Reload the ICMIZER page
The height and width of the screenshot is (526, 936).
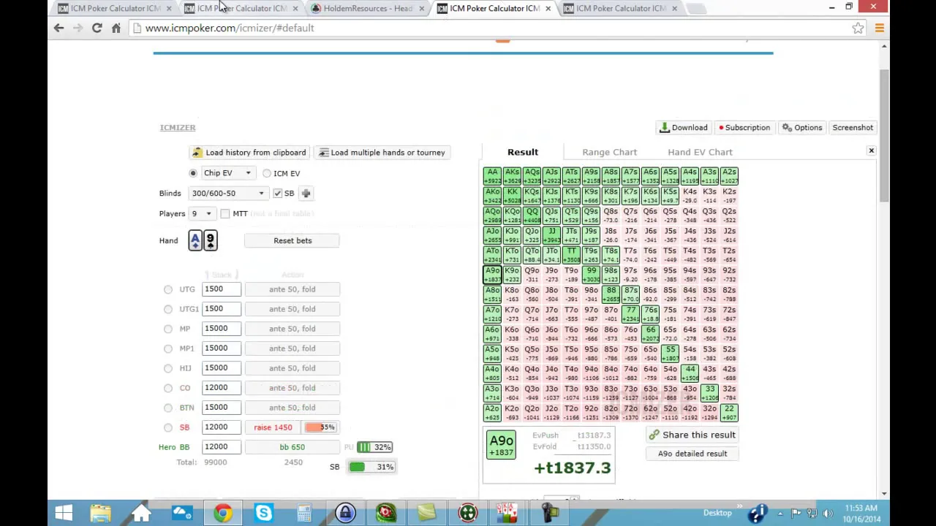point(97,28)
